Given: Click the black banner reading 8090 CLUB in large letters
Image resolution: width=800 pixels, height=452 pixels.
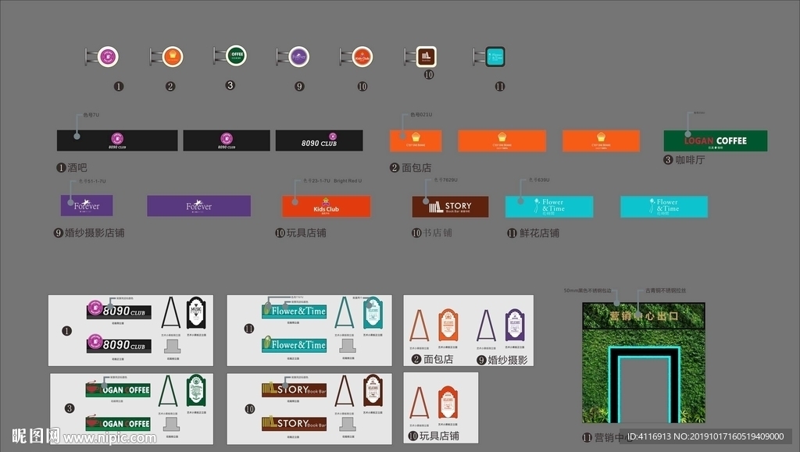Looking at the screenshot, I should coord(320,141).
